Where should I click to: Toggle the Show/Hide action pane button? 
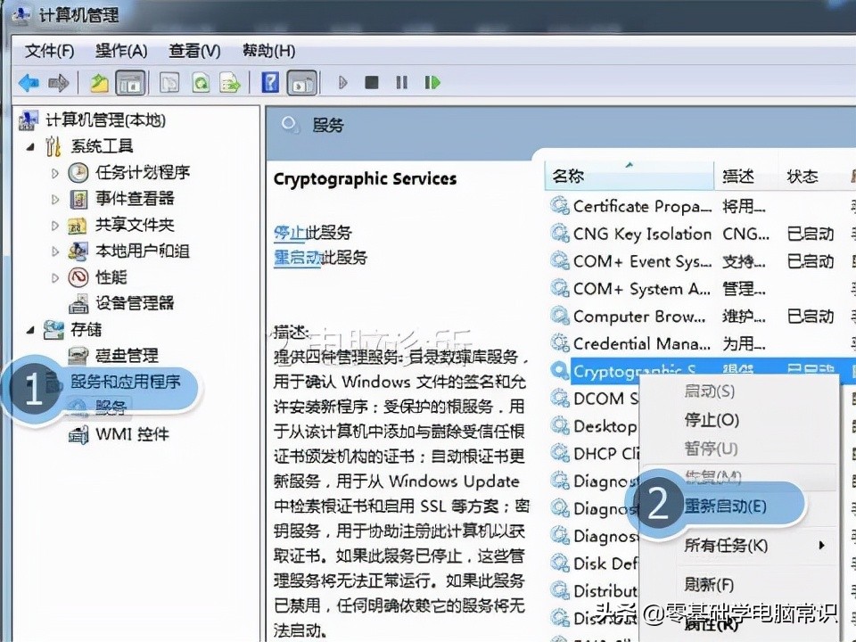[x=303, y=84]
